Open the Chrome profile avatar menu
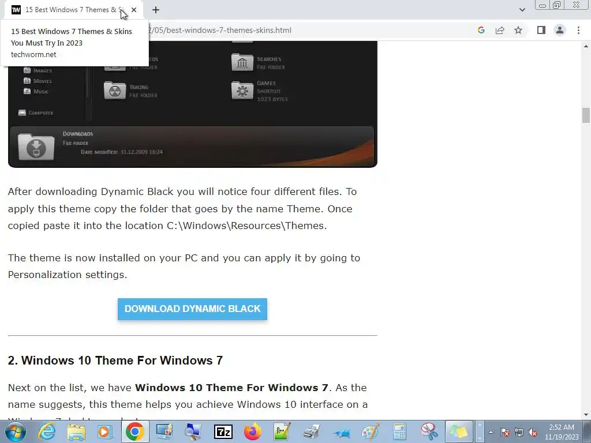 coord(560,30)
